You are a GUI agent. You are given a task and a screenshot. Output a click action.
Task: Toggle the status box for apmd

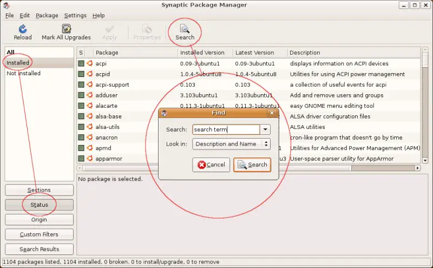pos(81,148)
